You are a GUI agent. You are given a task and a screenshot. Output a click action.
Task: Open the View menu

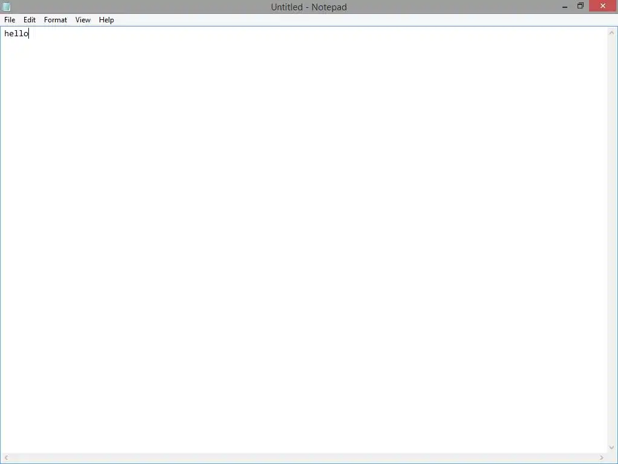pyautogui.click(x=83, y=20)
